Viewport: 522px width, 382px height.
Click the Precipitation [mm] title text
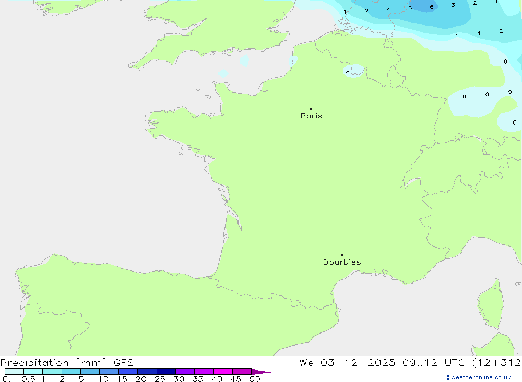point(53,363)
